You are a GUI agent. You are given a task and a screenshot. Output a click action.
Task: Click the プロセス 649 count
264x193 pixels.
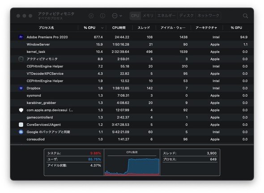coord(213,159)
